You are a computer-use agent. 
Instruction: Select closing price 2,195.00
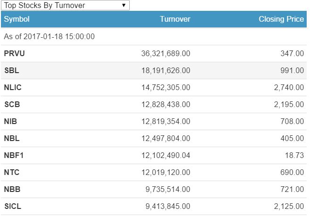[x=289, y=105]
